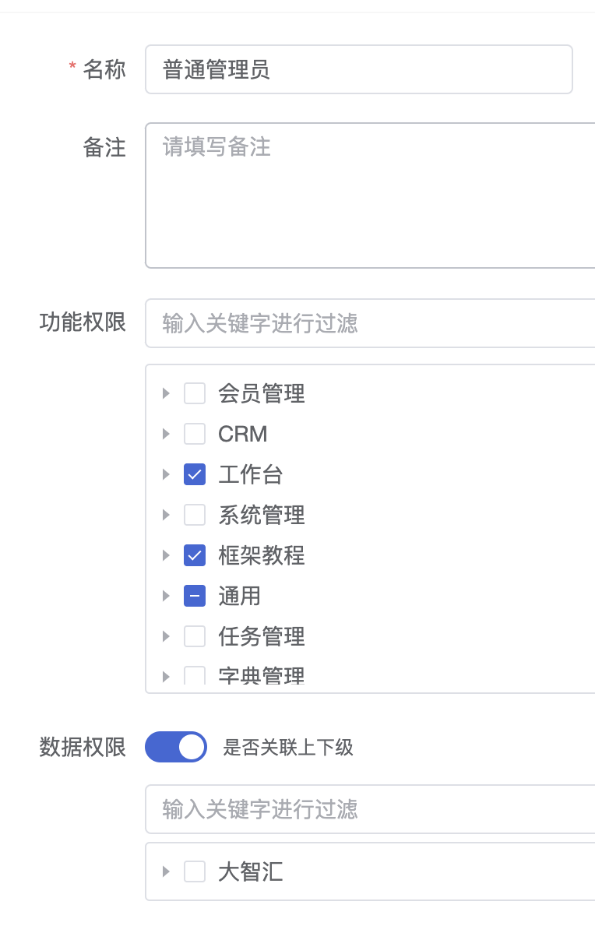This screenshot has height=933, width=595.
Task: Check the 任务管理 permission checkbox
Action: click(x=195, y=636)
